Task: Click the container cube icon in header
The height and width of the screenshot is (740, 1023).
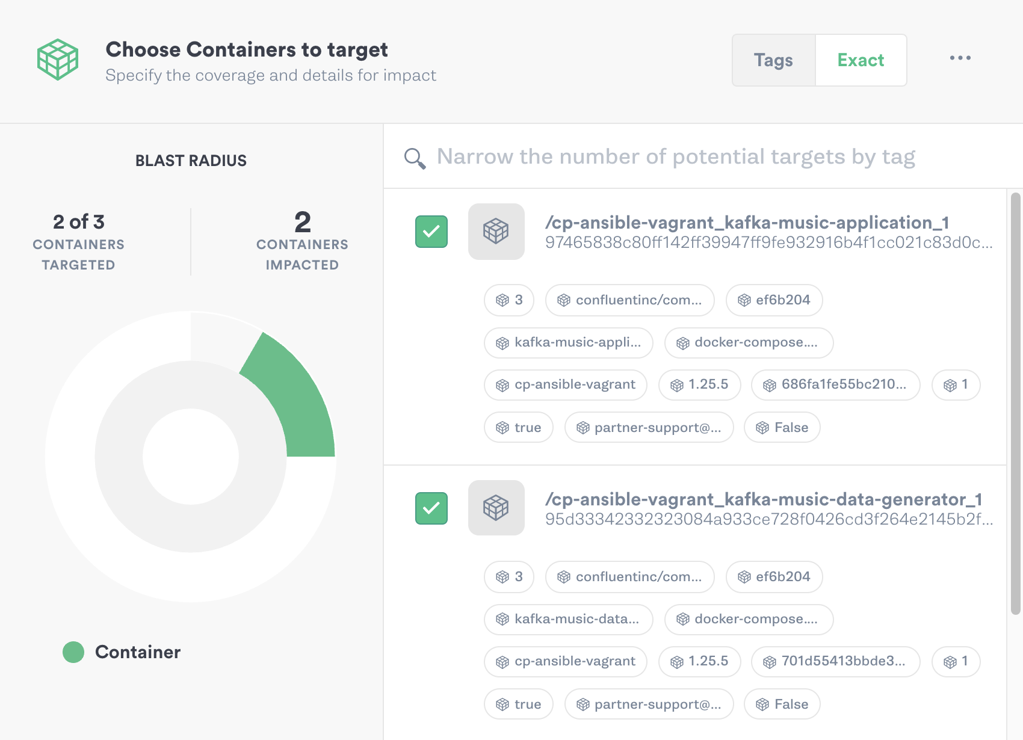Action: pyautogui.click(x=57, y=58)
